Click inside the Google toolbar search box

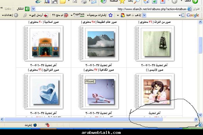pyautogui.click(x=162, y=15)
